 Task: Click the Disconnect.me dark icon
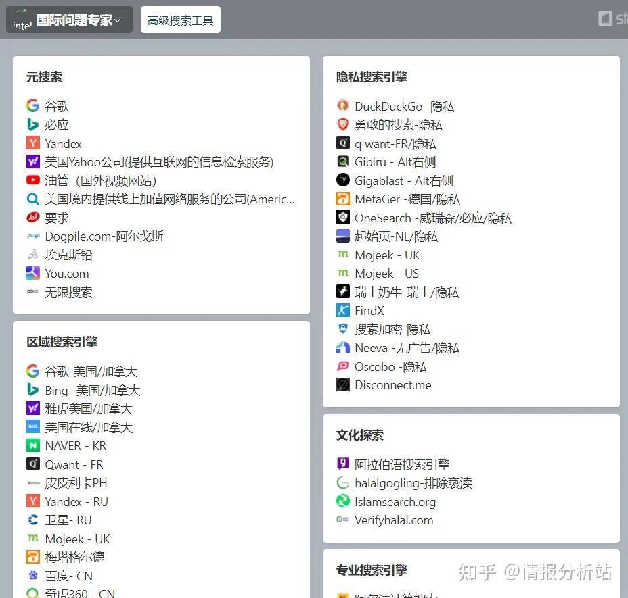[x=343, y=384]
